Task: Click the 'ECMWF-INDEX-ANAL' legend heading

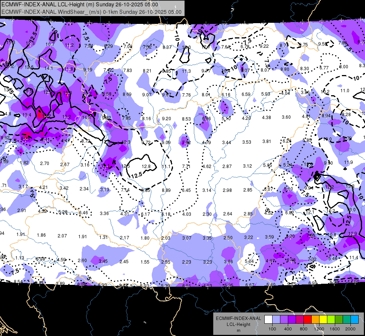Action: [238, 318]
